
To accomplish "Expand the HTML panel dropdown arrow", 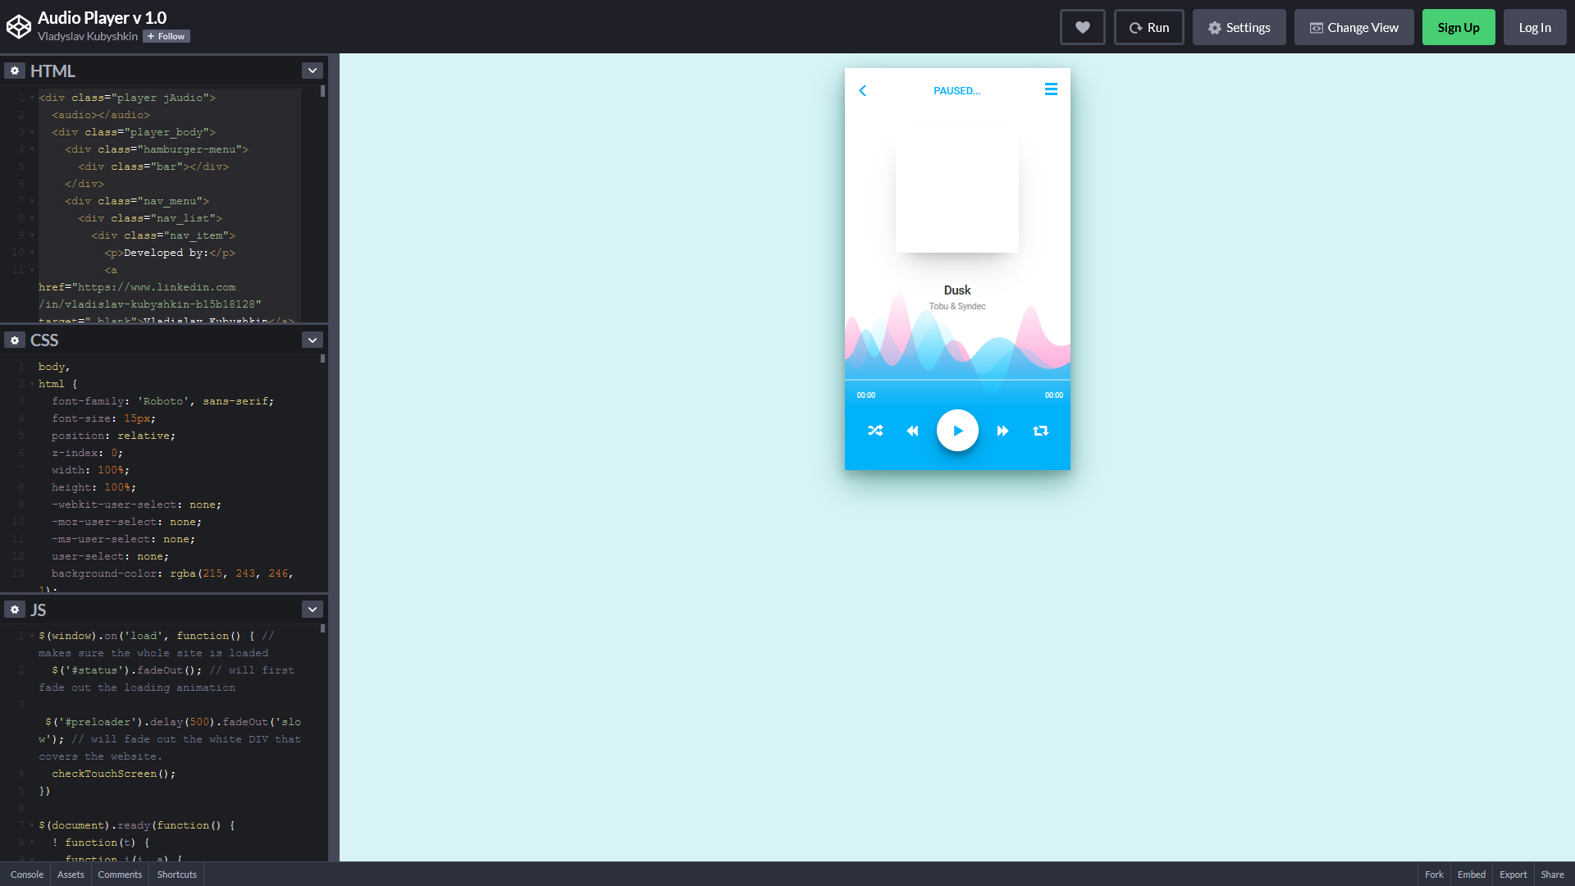I will tap(313, 71).
